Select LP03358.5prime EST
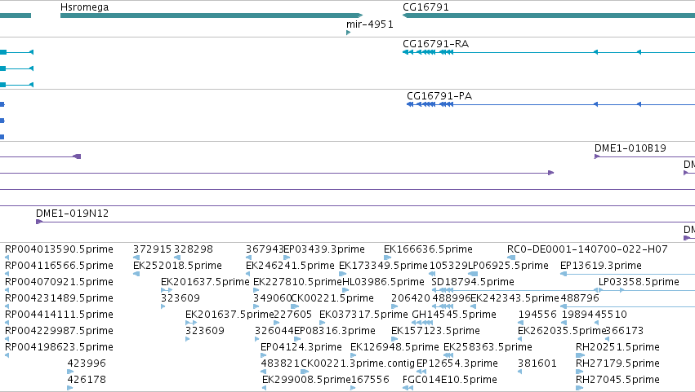This screenshot has height=392, width=695. click(639, 282)
